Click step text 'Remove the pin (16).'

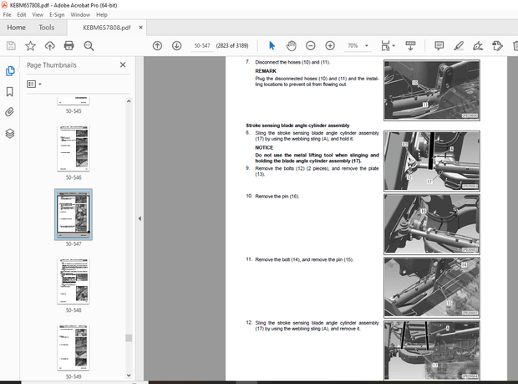point(277,196)
